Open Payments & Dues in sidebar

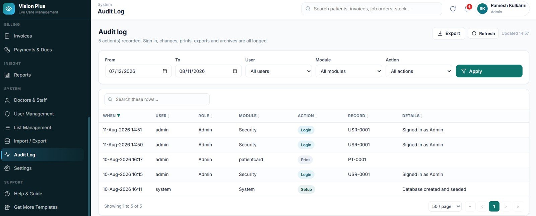42,50
